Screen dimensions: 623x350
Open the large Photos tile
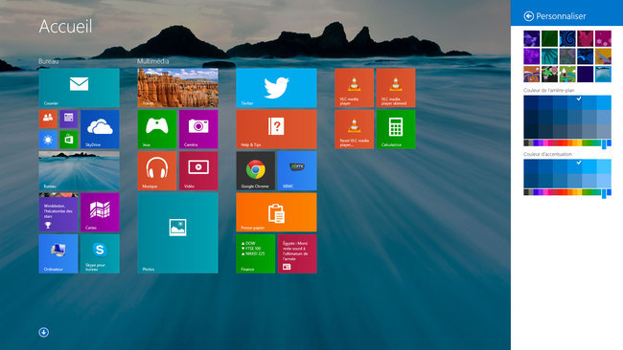pos(177,233)
